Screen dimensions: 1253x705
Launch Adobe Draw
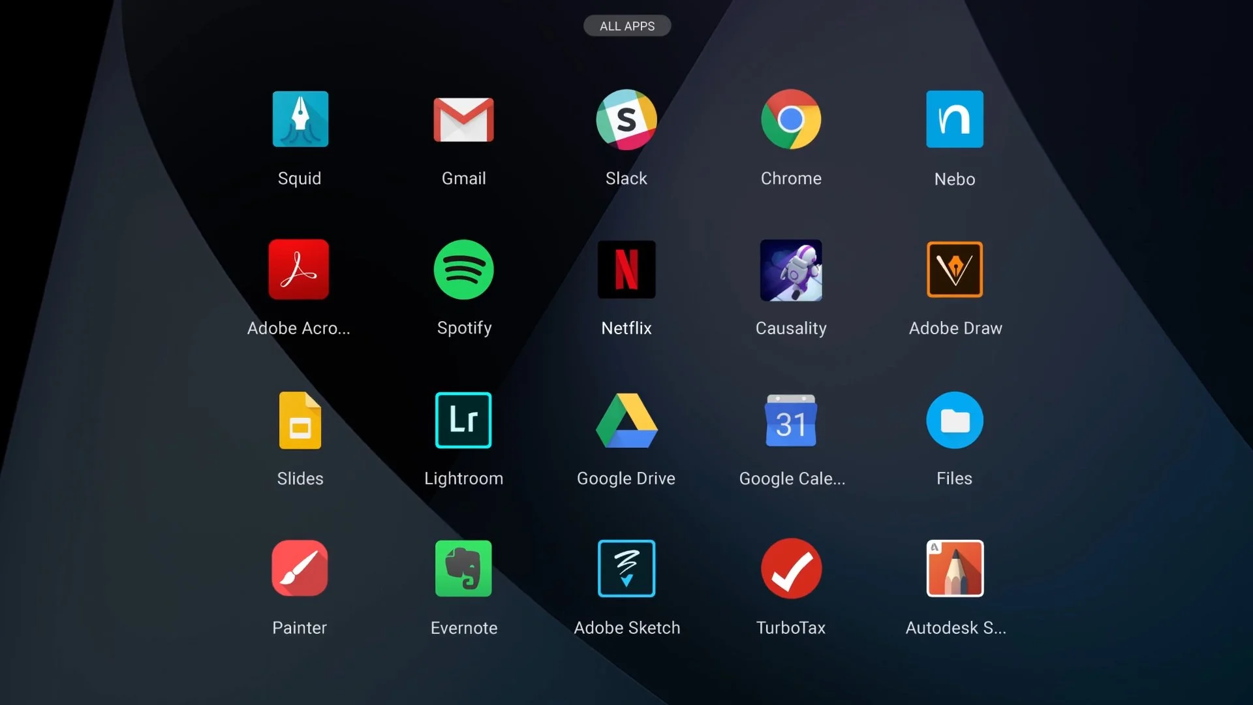click(955, 270)
